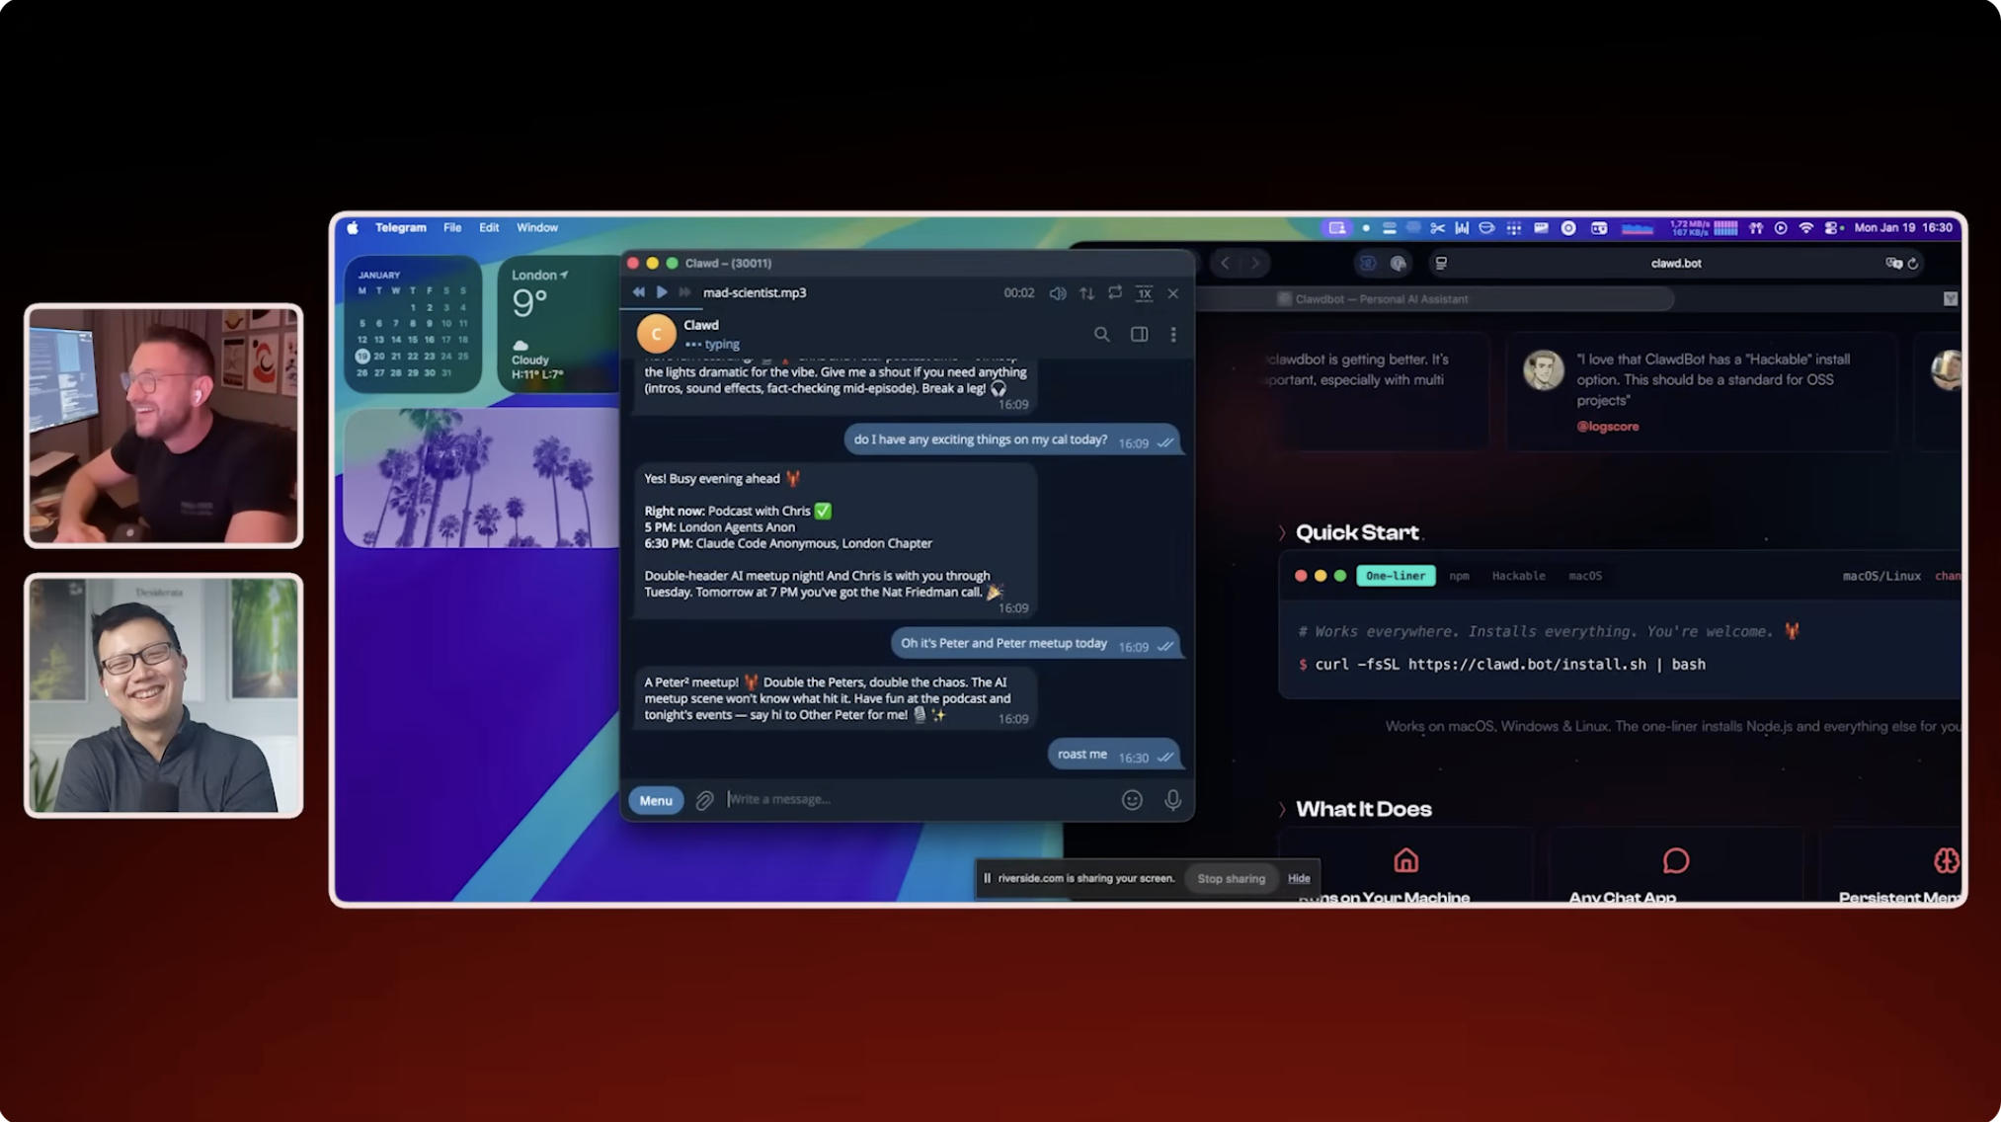Click the browser extension shield icon
This screenshot has height=1122, width=2001.
(x=1367, y=264)
